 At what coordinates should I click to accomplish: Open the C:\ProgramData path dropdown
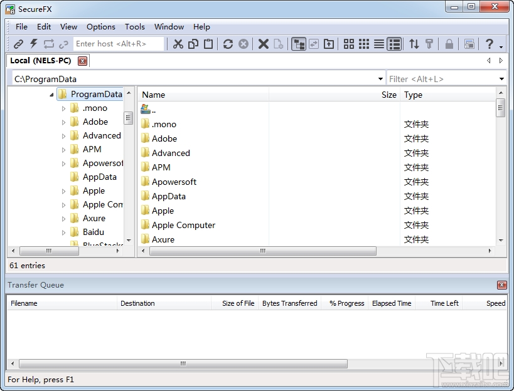click(x=380, y=79)
